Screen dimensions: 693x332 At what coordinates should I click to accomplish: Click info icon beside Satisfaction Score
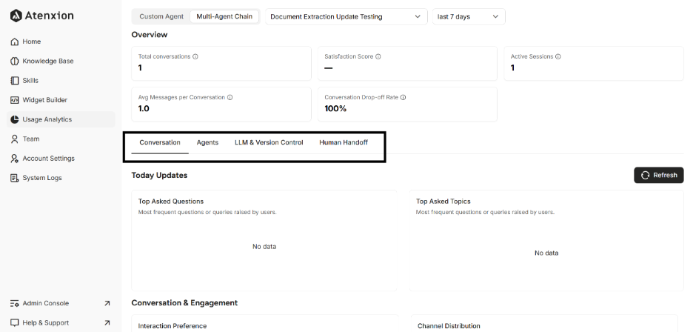coord(378,56)
